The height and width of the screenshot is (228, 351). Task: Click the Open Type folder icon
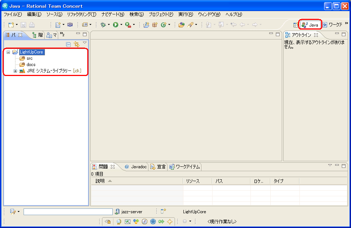point(182,25)
